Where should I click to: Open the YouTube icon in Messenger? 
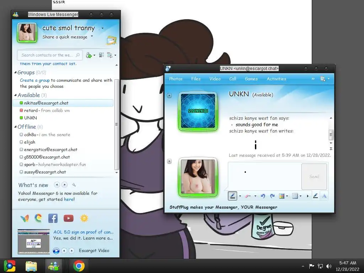[x=69, y=218]
